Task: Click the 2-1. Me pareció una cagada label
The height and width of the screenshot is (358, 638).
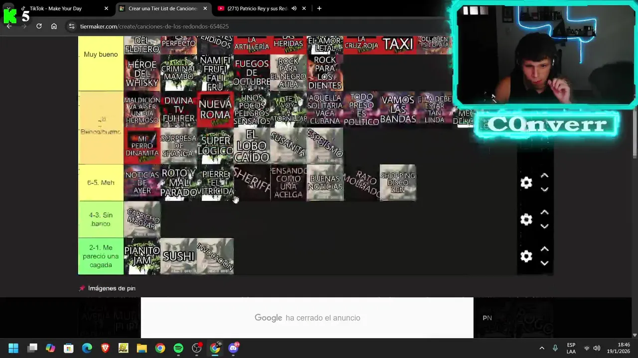Action: point(101,257)
